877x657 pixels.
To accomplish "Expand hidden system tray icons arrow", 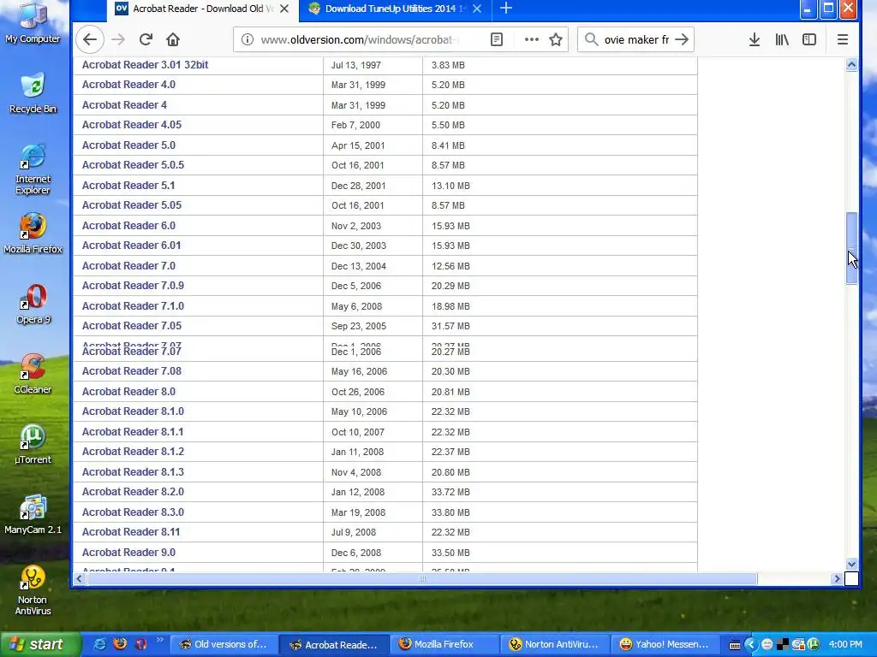I will pyautogui.click(x=750, y=645).
